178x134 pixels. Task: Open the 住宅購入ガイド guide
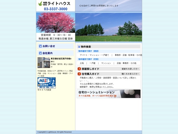(90, 74)
